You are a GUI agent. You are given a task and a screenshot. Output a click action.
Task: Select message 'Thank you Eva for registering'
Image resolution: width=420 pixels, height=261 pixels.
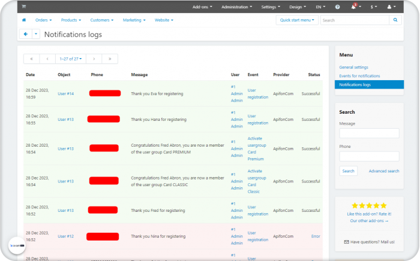pyautogui.click(x=157, y=94)
